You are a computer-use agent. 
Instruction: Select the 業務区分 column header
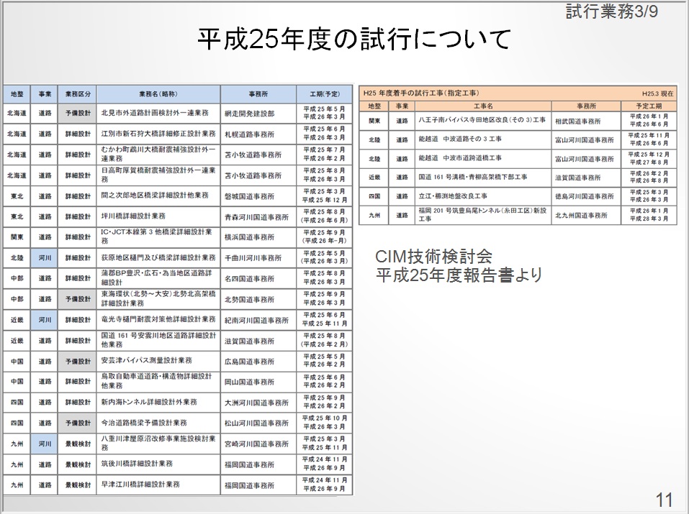[78, 93]
